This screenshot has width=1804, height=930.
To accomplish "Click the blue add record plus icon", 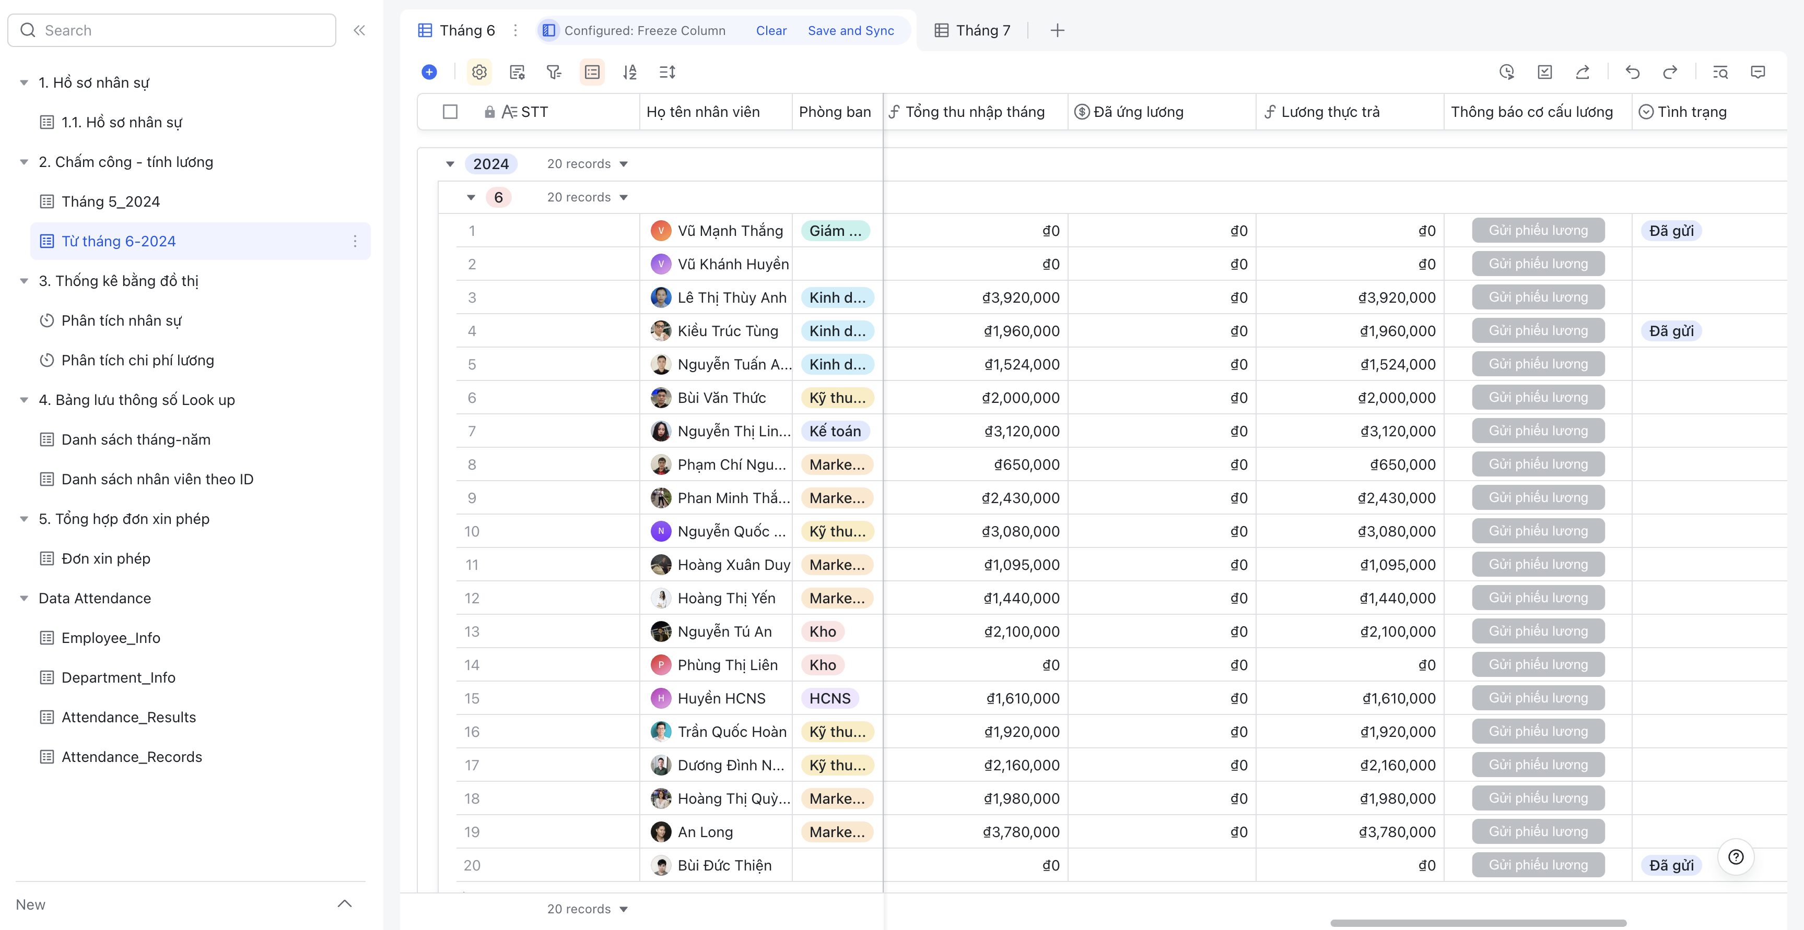I will [x=429, y=72].
